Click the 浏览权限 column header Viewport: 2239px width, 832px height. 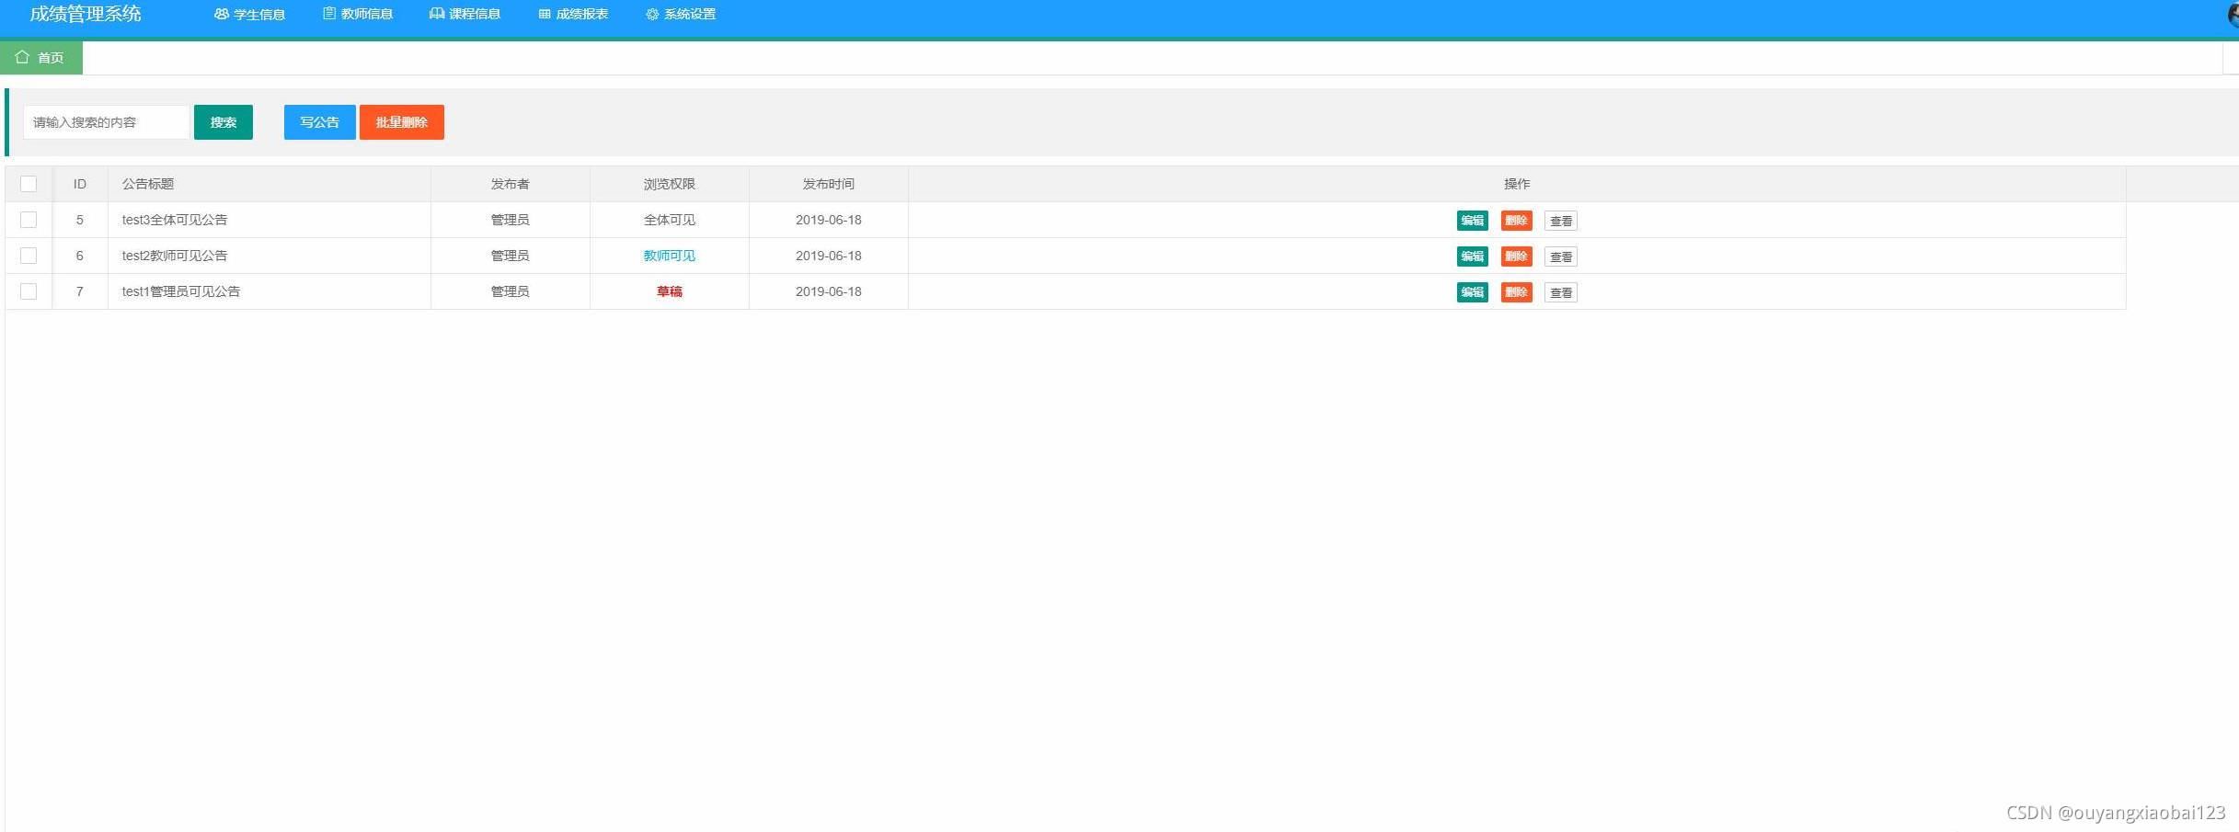670,184
